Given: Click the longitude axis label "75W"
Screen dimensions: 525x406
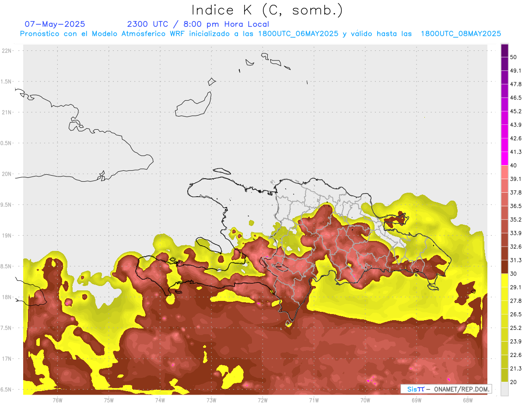Looking at the screenshot, I should [x=108, y=400].
